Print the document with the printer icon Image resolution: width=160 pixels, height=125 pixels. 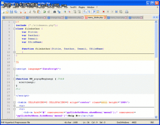point(127,12)
